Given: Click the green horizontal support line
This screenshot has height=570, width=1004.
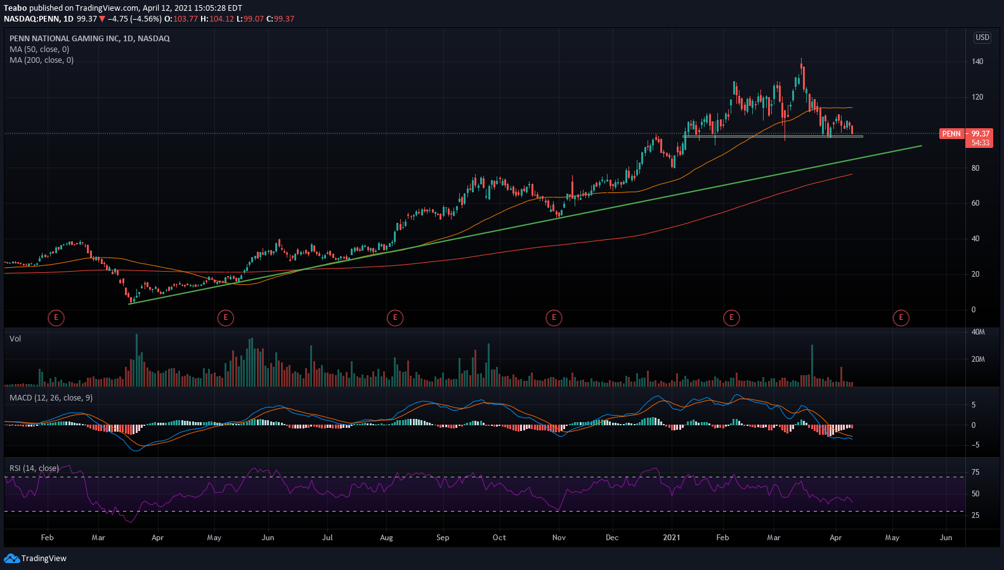Looking at the screenshot, I should point(773,136).
